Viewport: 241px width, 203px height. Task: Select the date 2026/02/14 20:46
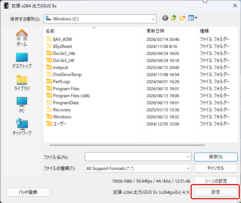(163, 39)
